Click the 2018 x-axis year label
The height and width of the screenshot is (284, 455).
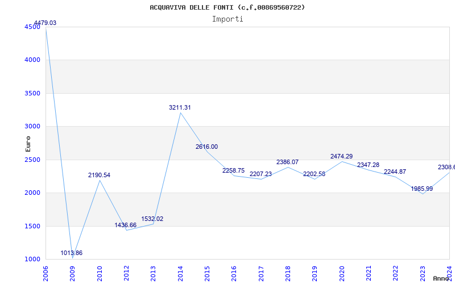click(x=288, y=274)
